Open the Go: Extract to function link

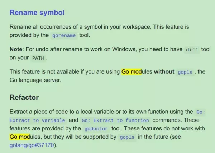(115, 120)
